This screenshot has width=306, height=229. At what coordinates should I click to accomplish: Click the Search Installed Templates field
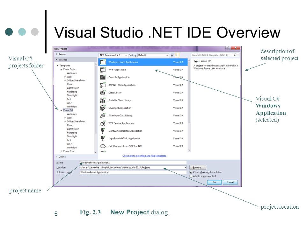click(212, 55)
